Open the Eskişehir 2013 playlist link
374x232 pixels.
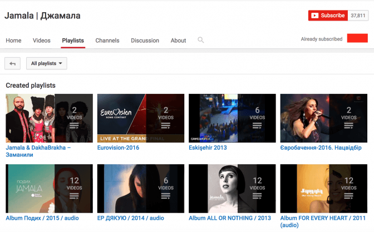point(208,148)
